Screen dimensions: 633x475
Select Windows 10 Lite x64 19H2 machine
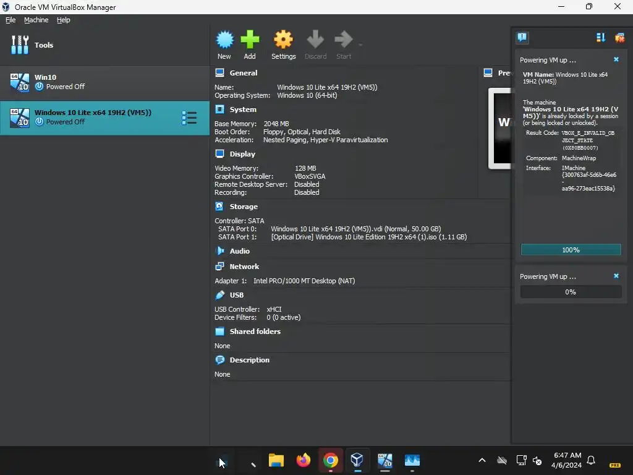point(104,118)
